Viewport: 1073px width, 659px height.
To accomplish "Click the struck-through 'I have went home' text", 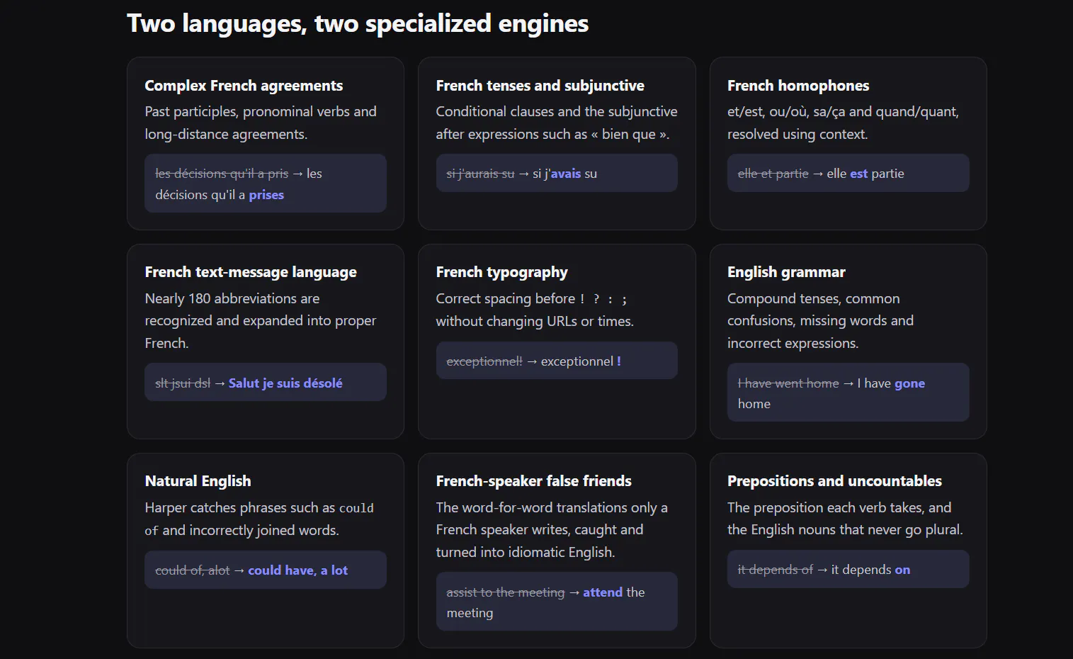I will click(788, 383).
